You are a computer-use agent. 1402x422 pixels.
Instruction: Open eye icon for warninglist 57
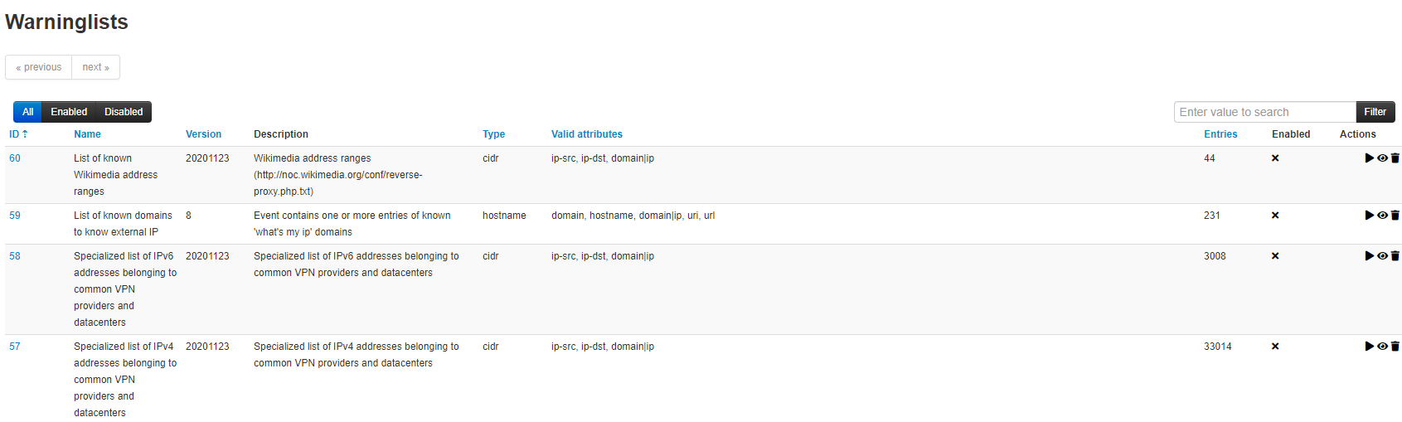click(1382, 347)
